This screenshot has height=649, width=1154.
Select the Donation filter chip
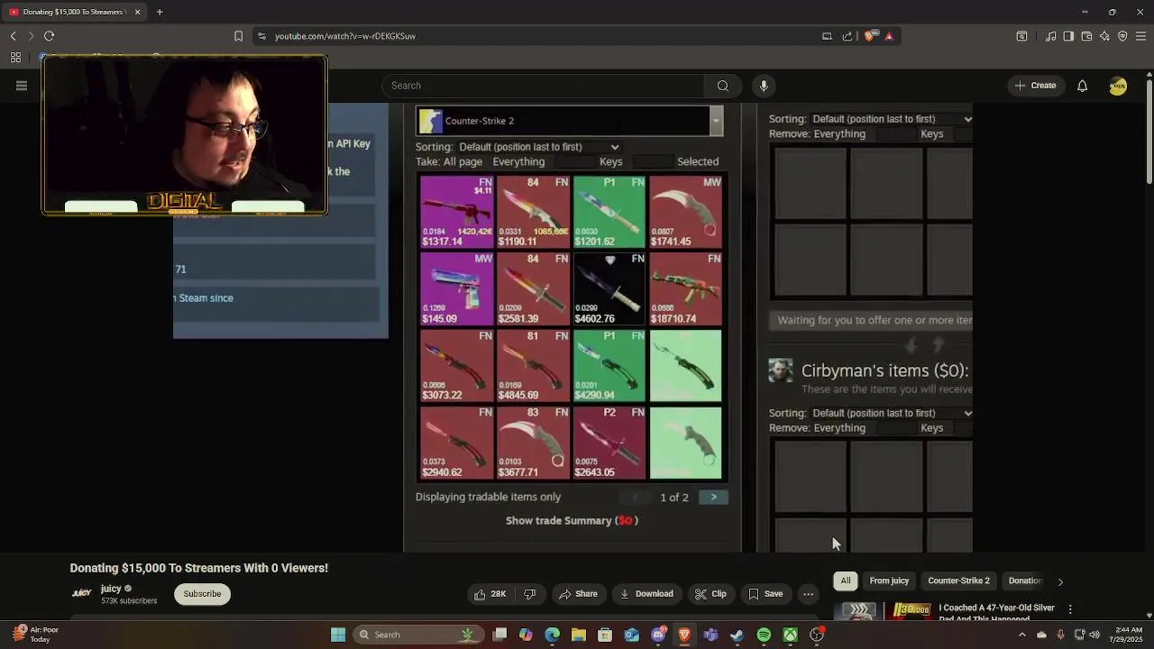tap(1024, 581)
